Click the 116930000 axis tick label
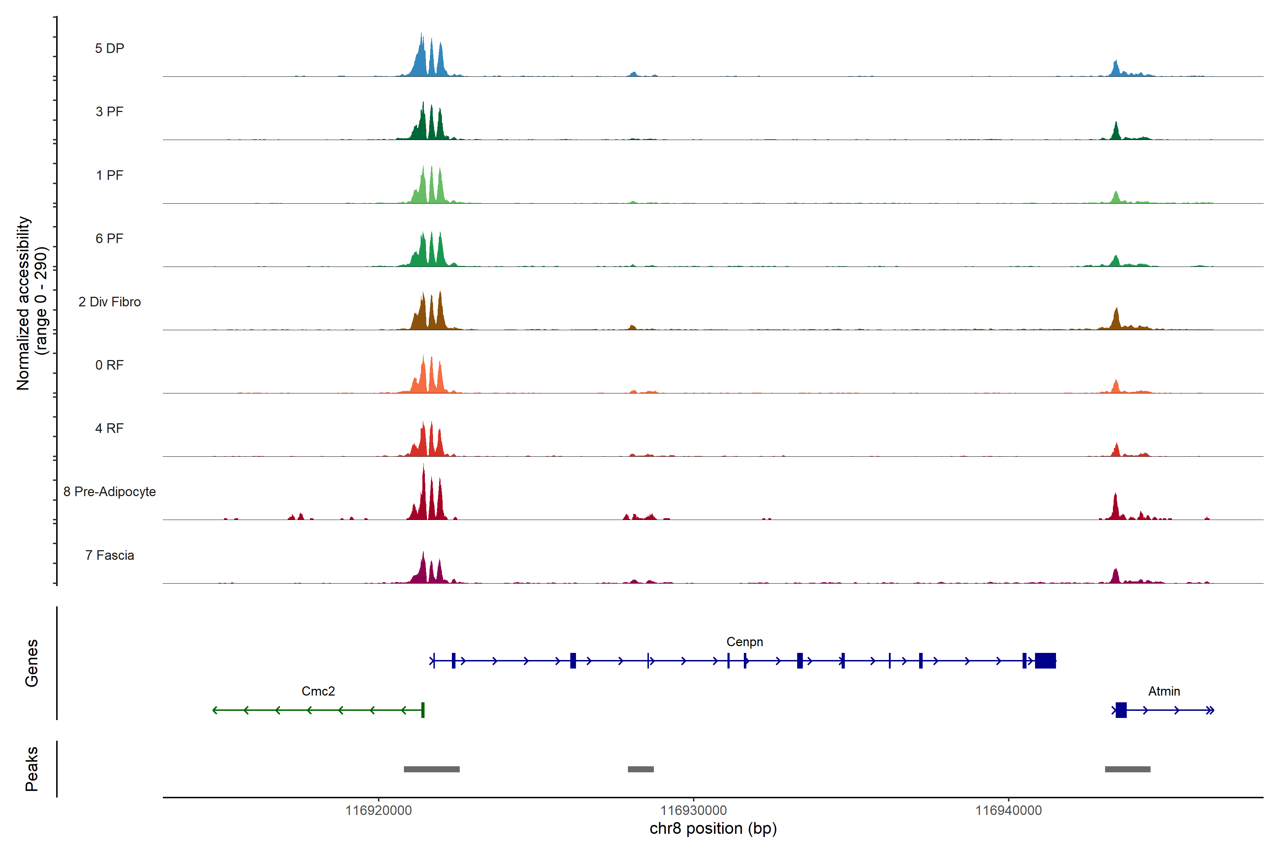 (x=693, y=810)
